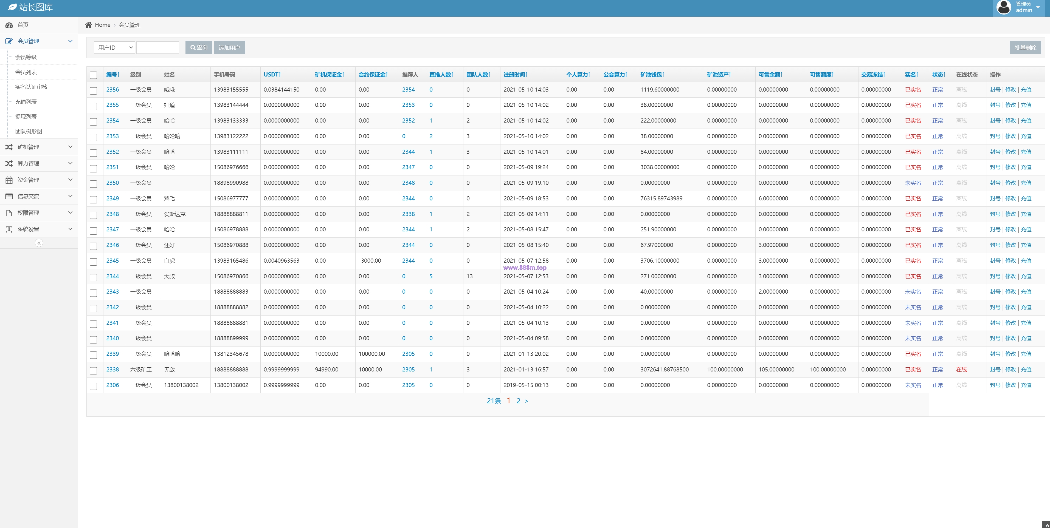Click the admin user avatar icon
1050x528 pixels.
pos(1004,7)
